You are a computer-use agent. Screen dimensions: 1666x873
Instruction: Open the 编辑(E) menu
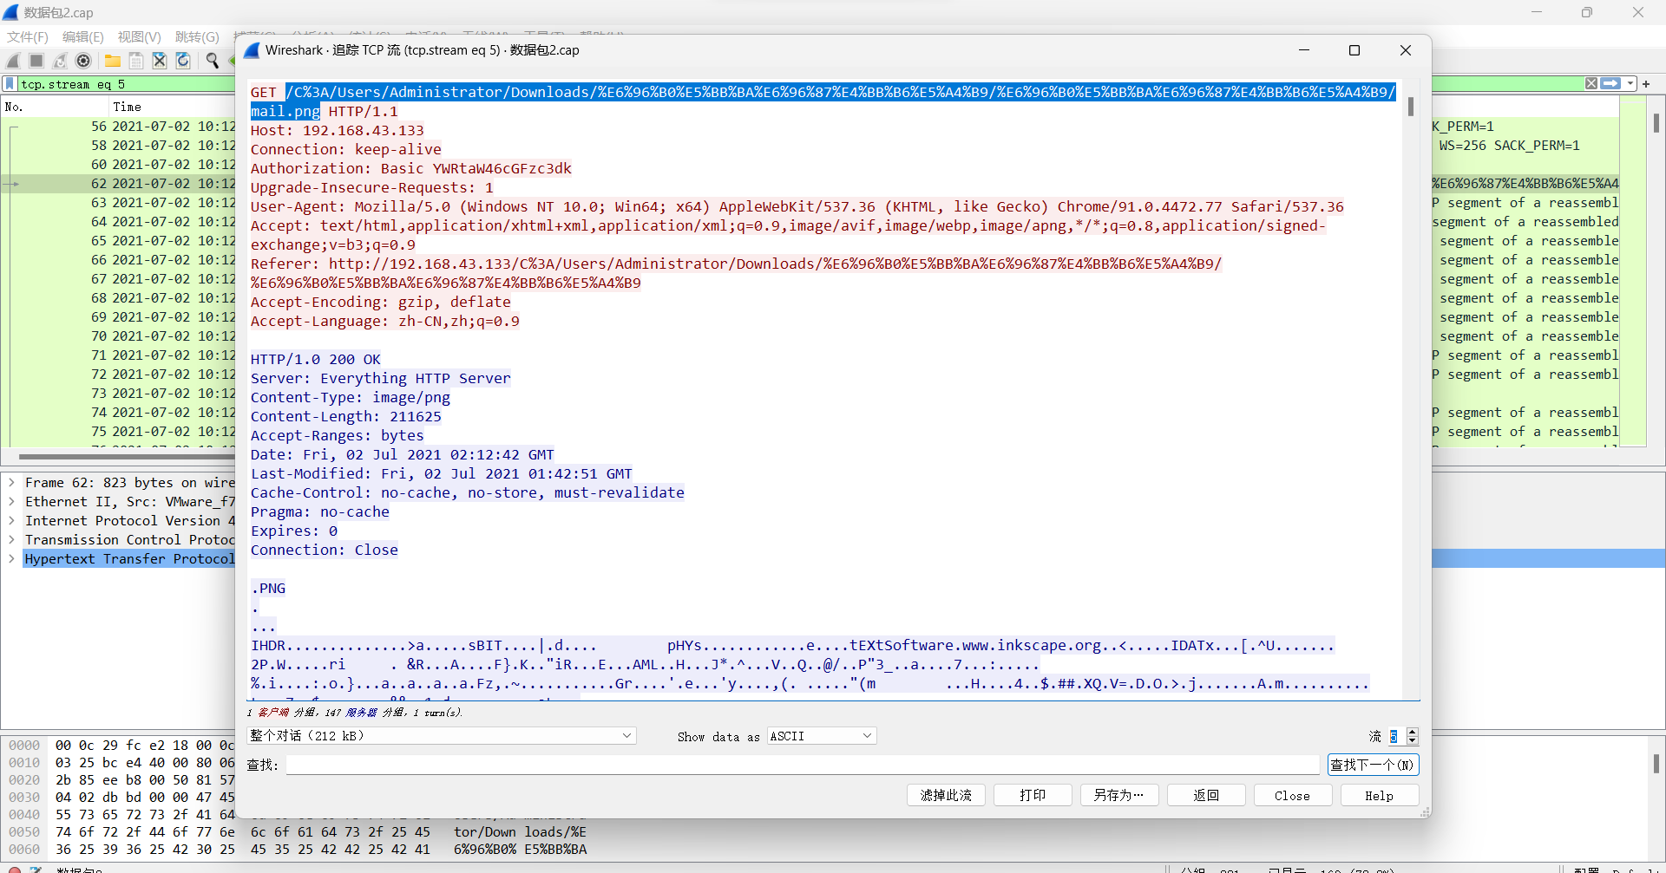82,36
